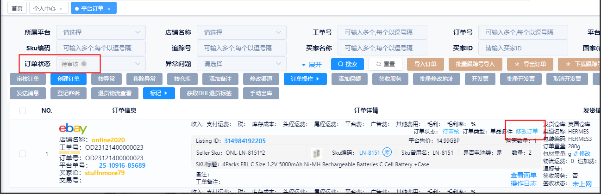The height and width of the screenshot is (194, 601).
Task: Switch to the 首页 tab
Action: pyautogui.click(x=17, y=9)
